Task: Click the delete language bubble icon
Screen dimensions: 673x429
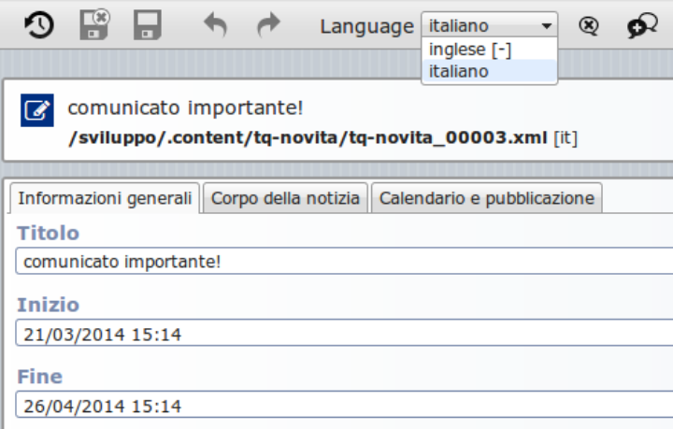Action: (589, 26)
